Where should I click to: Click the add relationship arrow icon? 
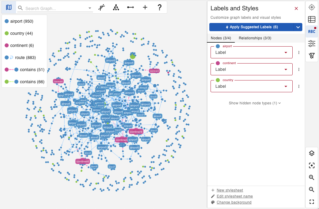click(x=130, y=7)
